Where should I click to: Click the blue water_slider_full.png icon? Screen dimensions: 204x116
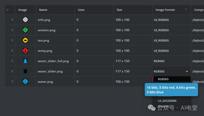(25, 61)
